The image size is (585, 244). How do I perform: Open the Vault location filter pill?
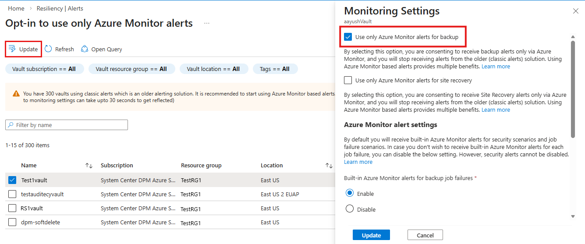pyautogui.click(x=213, y=69)
